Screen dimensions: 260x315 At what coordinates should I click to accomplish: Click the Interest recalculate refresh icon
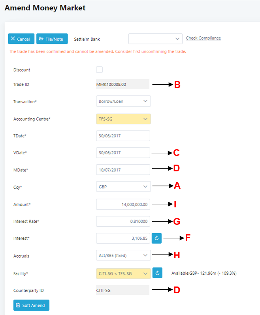[156, 238]
